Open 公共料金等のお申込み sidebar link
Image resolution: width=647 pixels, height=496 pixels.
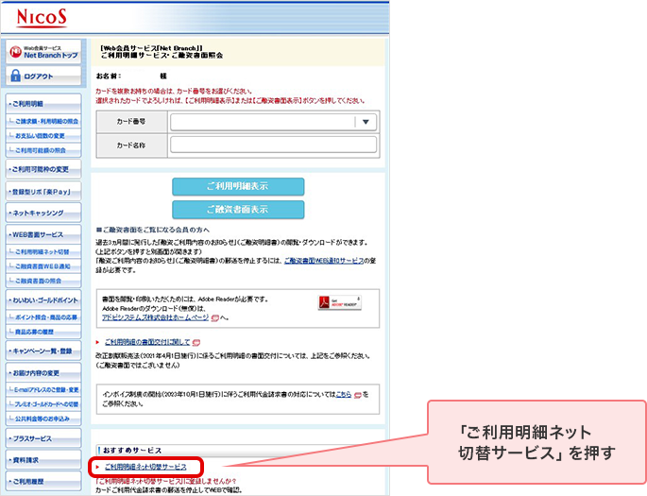43,419
